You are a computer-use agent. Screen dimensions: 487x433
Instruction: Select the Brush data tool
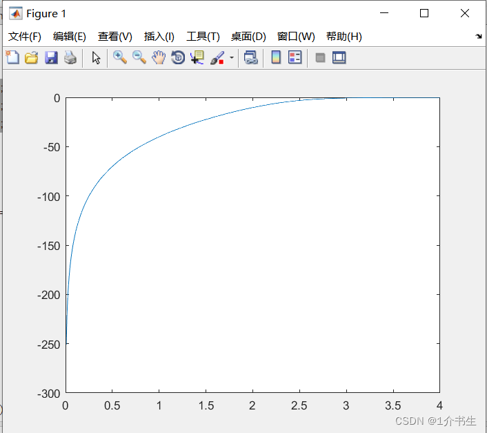(x=217, y=57)
